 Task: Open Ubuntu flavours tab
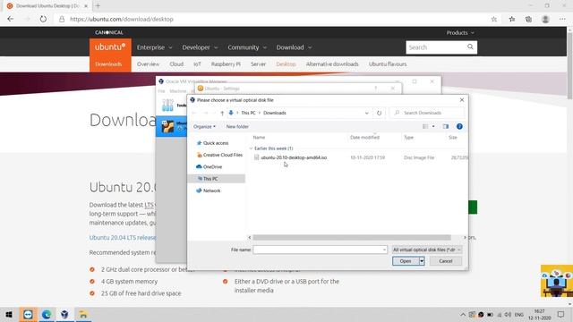388,64
